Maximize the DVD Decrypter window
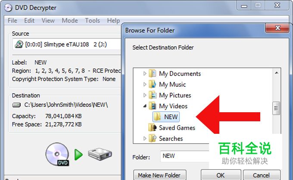This screenshot has width=293, height=180. [x=258, y=6]
